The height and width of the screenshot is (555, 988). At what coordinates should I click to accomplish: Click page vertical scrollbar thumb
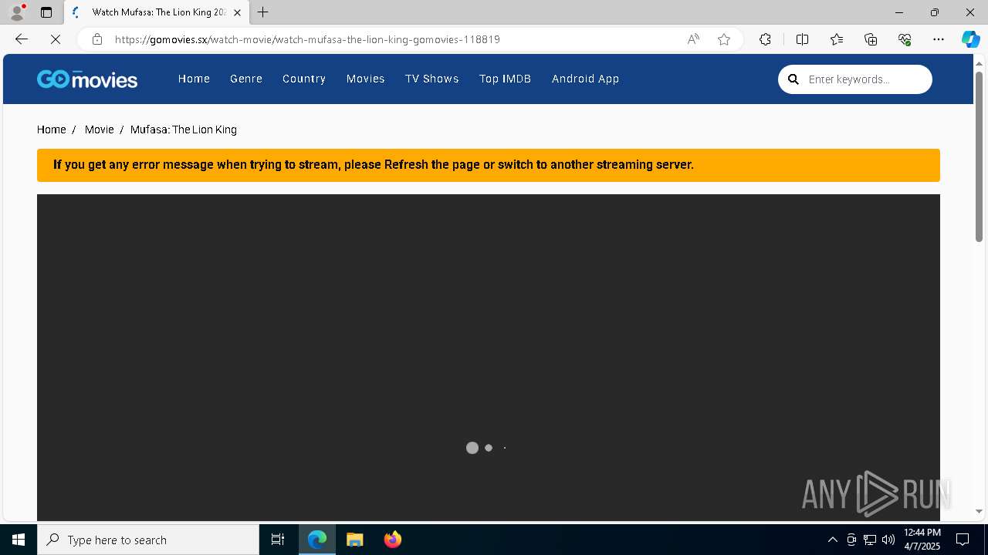[x=979, y=156]
